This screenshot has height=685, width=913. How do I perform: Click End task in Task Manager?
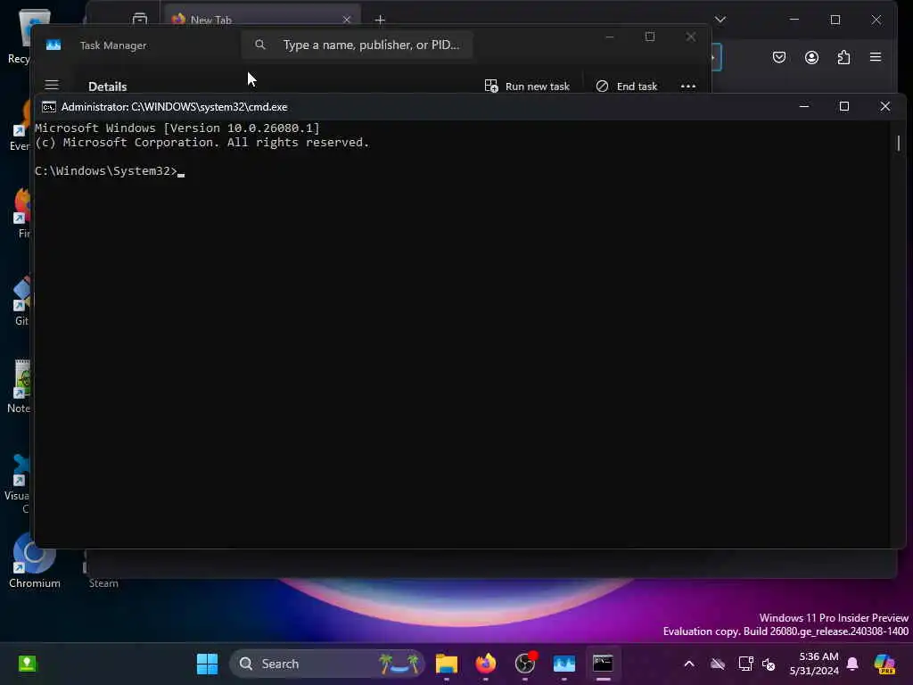coord(627,87)
